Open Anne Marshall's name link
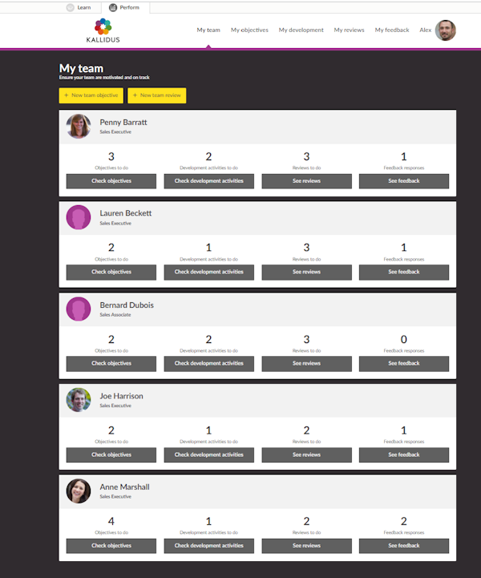This screenshot has width=481, height=578. [x=124, y=487]
